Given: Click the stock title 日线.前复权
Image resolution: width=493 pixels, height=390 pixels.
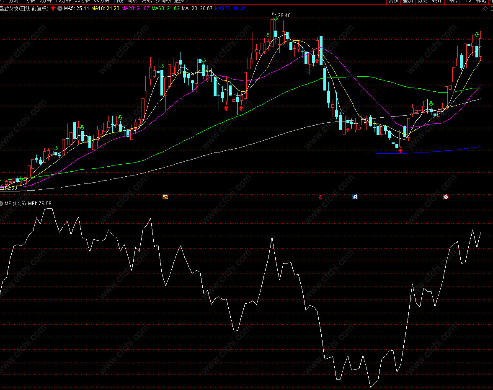Looking at the screenshot, I should (x=34, y=8).
